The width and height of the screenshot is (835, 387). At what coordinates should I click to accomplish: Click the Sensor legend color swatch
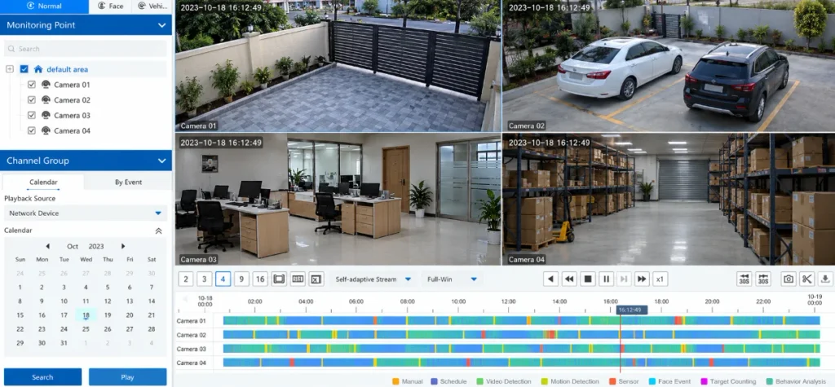tap(612, 381)
